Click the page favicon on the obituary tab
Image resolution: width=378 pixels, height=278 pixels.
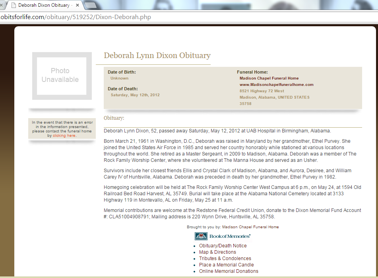[13, 5]
